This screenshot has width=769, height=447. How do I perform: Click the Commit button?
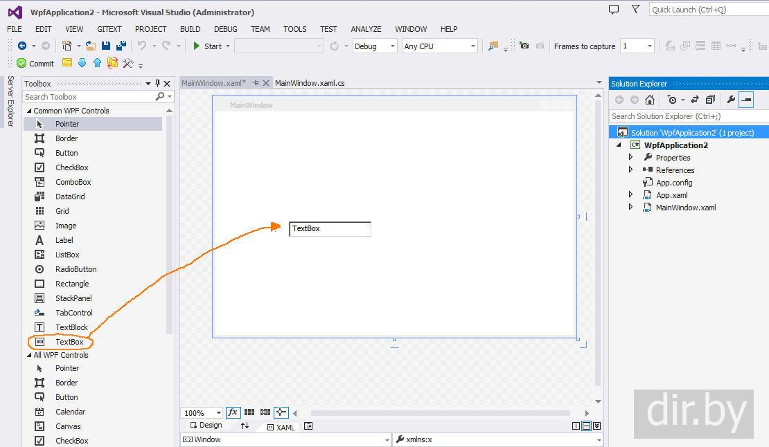[x=35, y=63]
